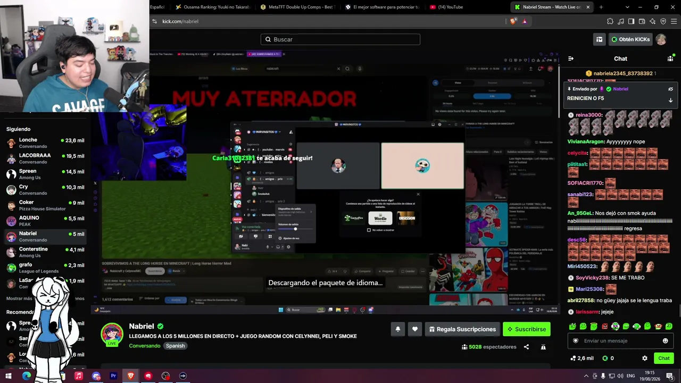Send the message with the green Chat button
681x383 pixels.
[664, 359]
